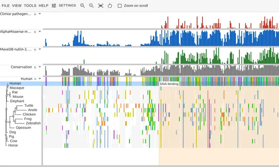The image size is (279, 167).
Task: Click the zoom in magnifier icon
Action: (x=82, y=6)
